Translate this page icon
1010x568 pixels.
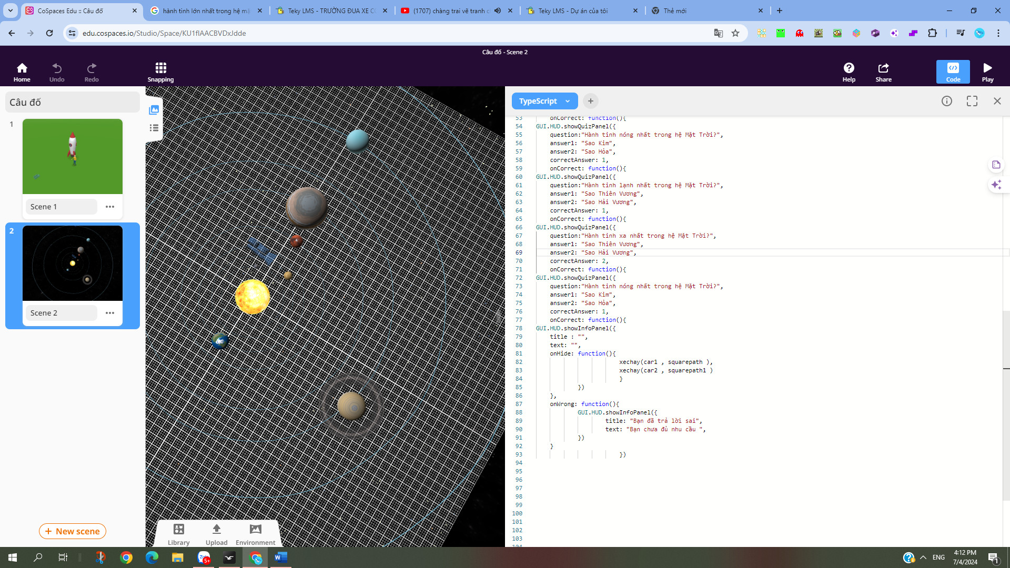coord(718,33)
